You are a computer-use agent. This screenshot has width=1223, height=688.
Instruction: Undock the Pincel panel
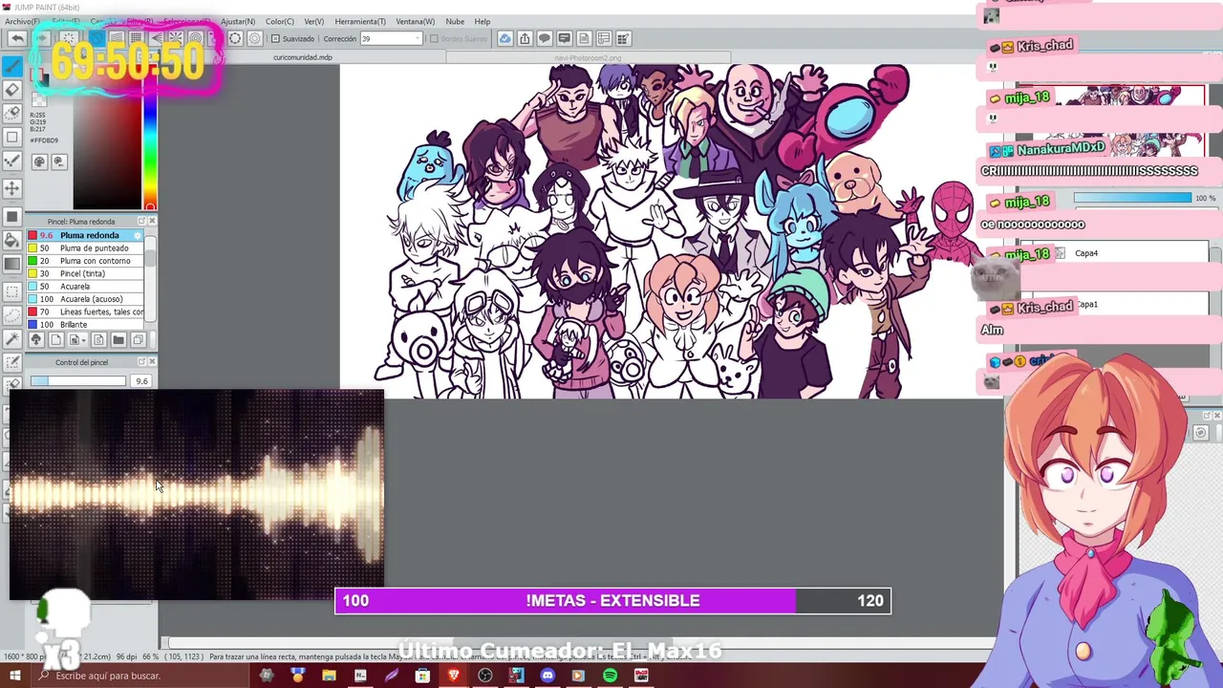141,221
